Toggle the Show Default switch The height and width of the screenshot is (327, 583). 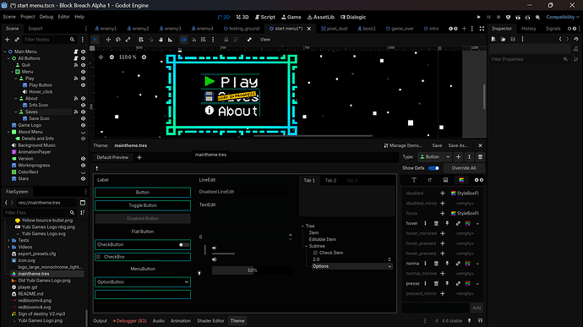tap(433, 168)
